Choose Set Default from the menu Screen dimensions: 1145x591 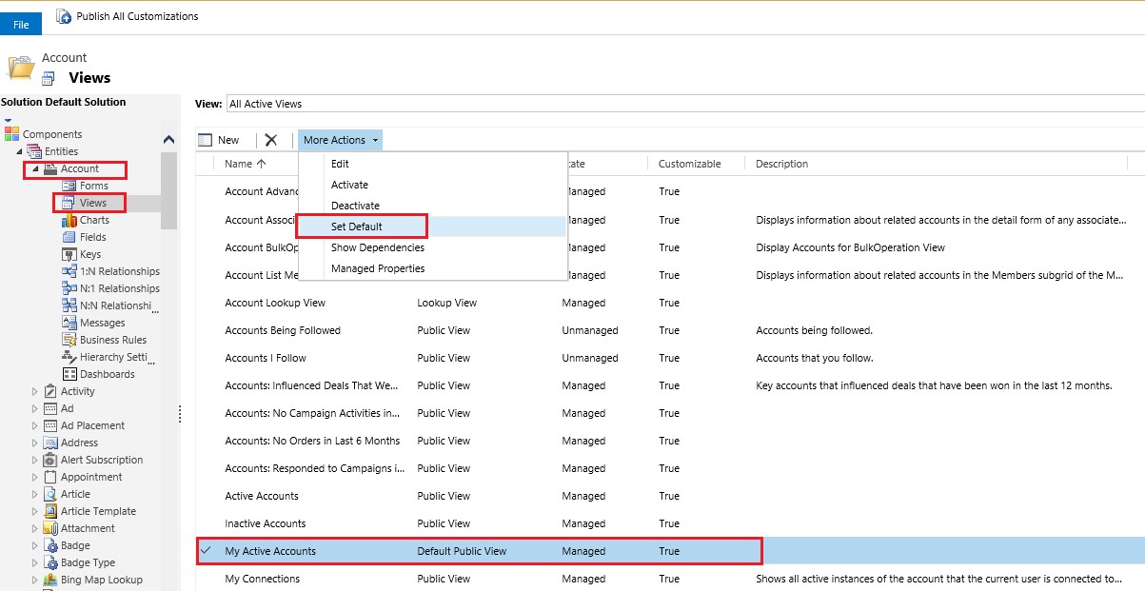click(357, 227)
